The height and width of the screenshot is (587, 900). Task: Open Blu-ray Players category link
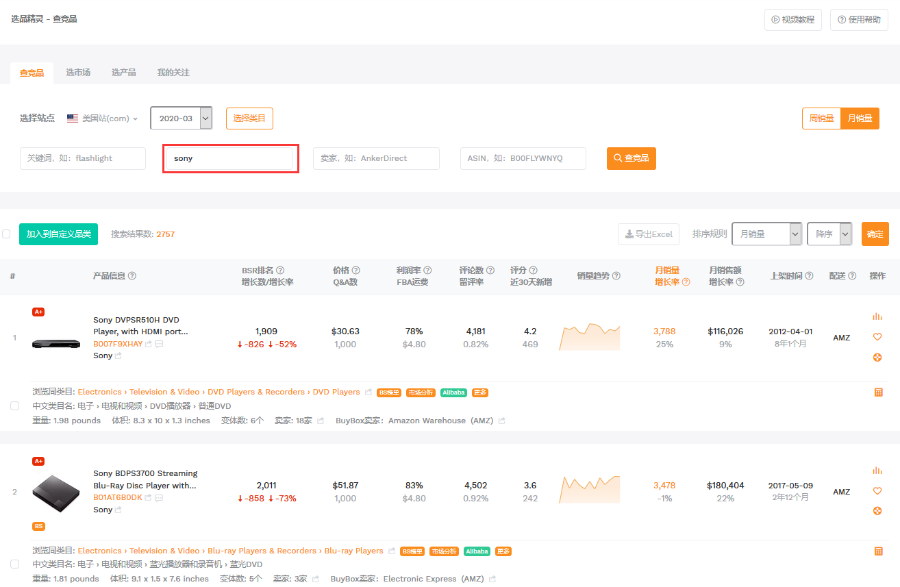coord(353,551)
